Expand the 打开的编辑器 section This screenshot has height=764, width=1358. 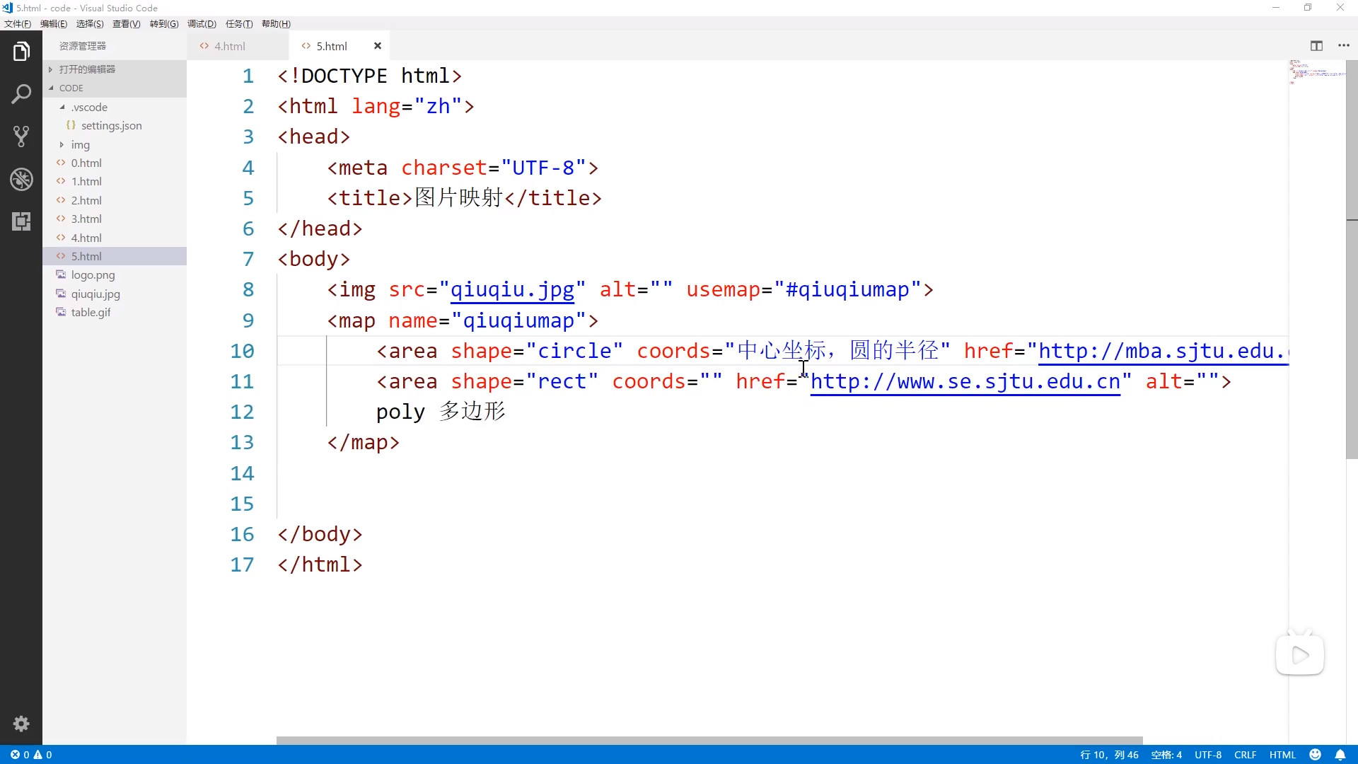[x=87, y=69]
